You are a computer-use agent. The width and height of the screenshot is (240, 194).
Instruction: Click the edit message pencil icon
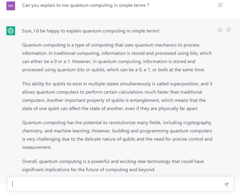click(x=220, y=5)
